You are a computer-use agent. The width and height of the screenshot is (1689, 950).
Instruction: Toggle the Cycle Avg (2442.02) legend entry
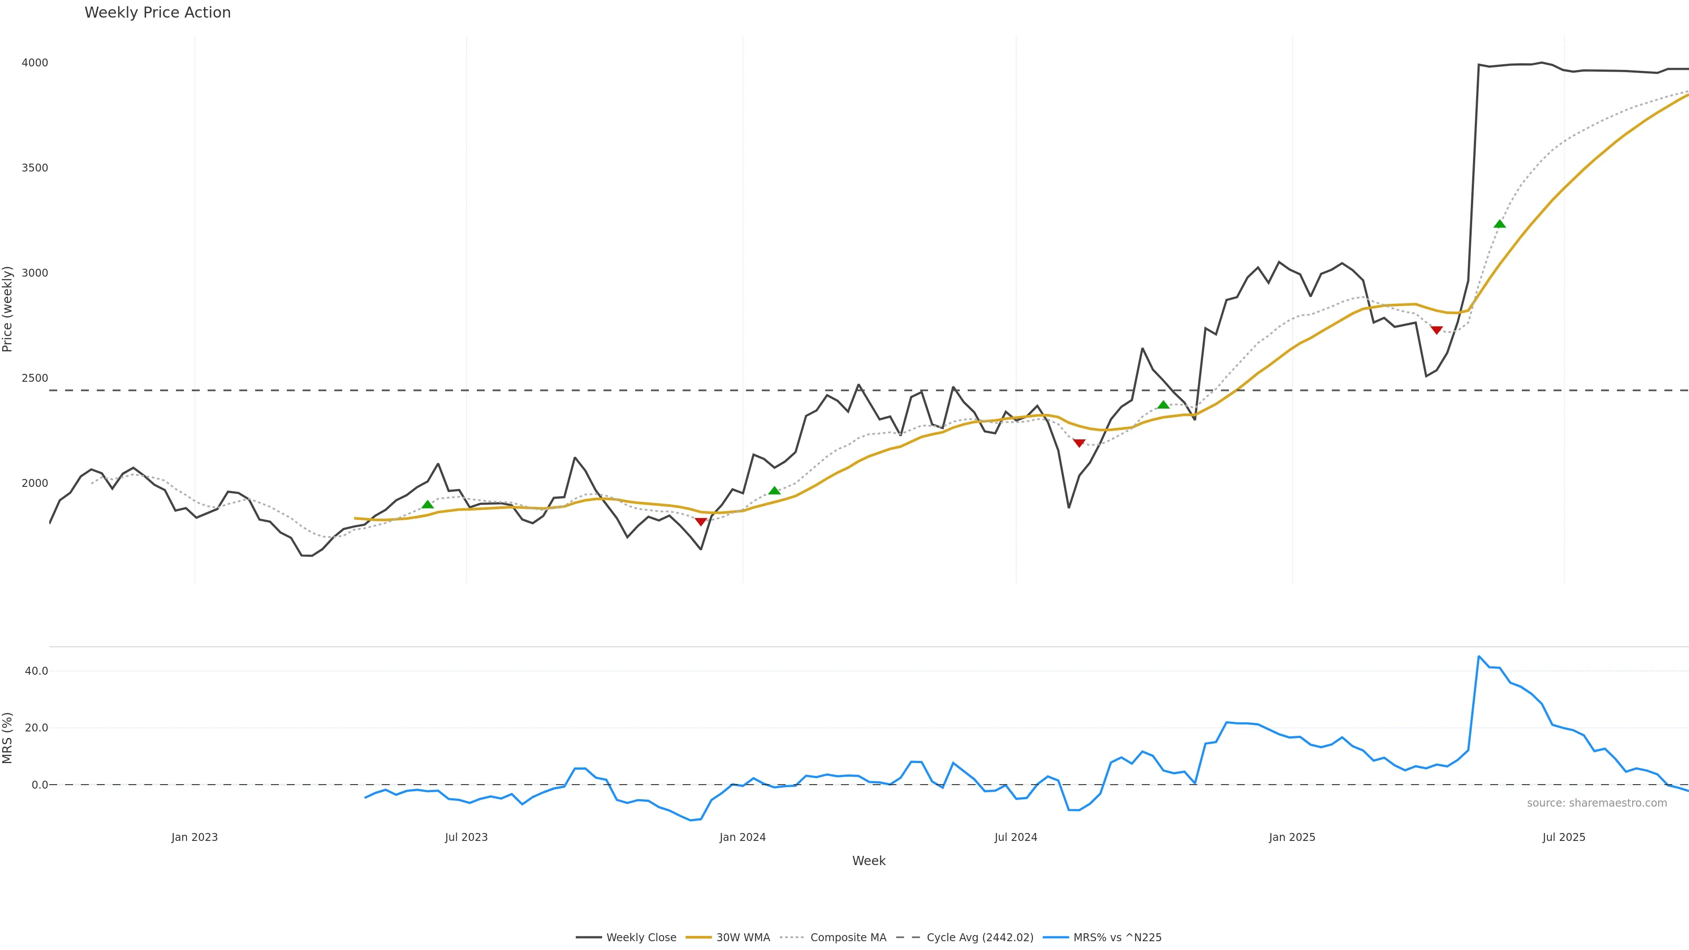coord(980,938)
